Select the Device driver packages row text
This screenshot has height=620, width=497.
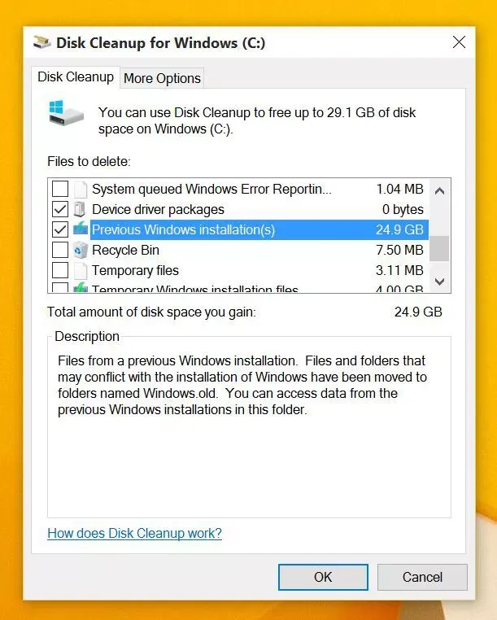tap(158, 210)
